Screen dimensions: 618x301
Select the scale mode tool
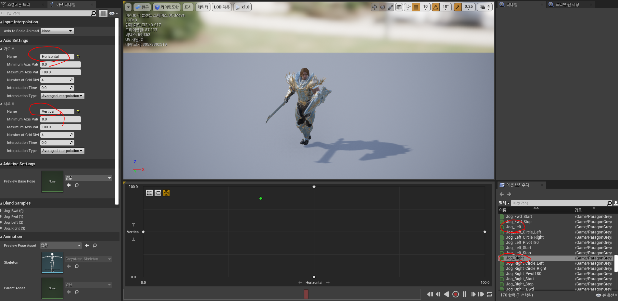pos(390,7)
